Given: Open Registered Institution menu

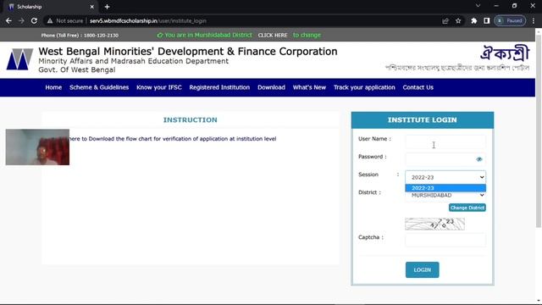Looking at the screenshot, I should coord(219,87).
